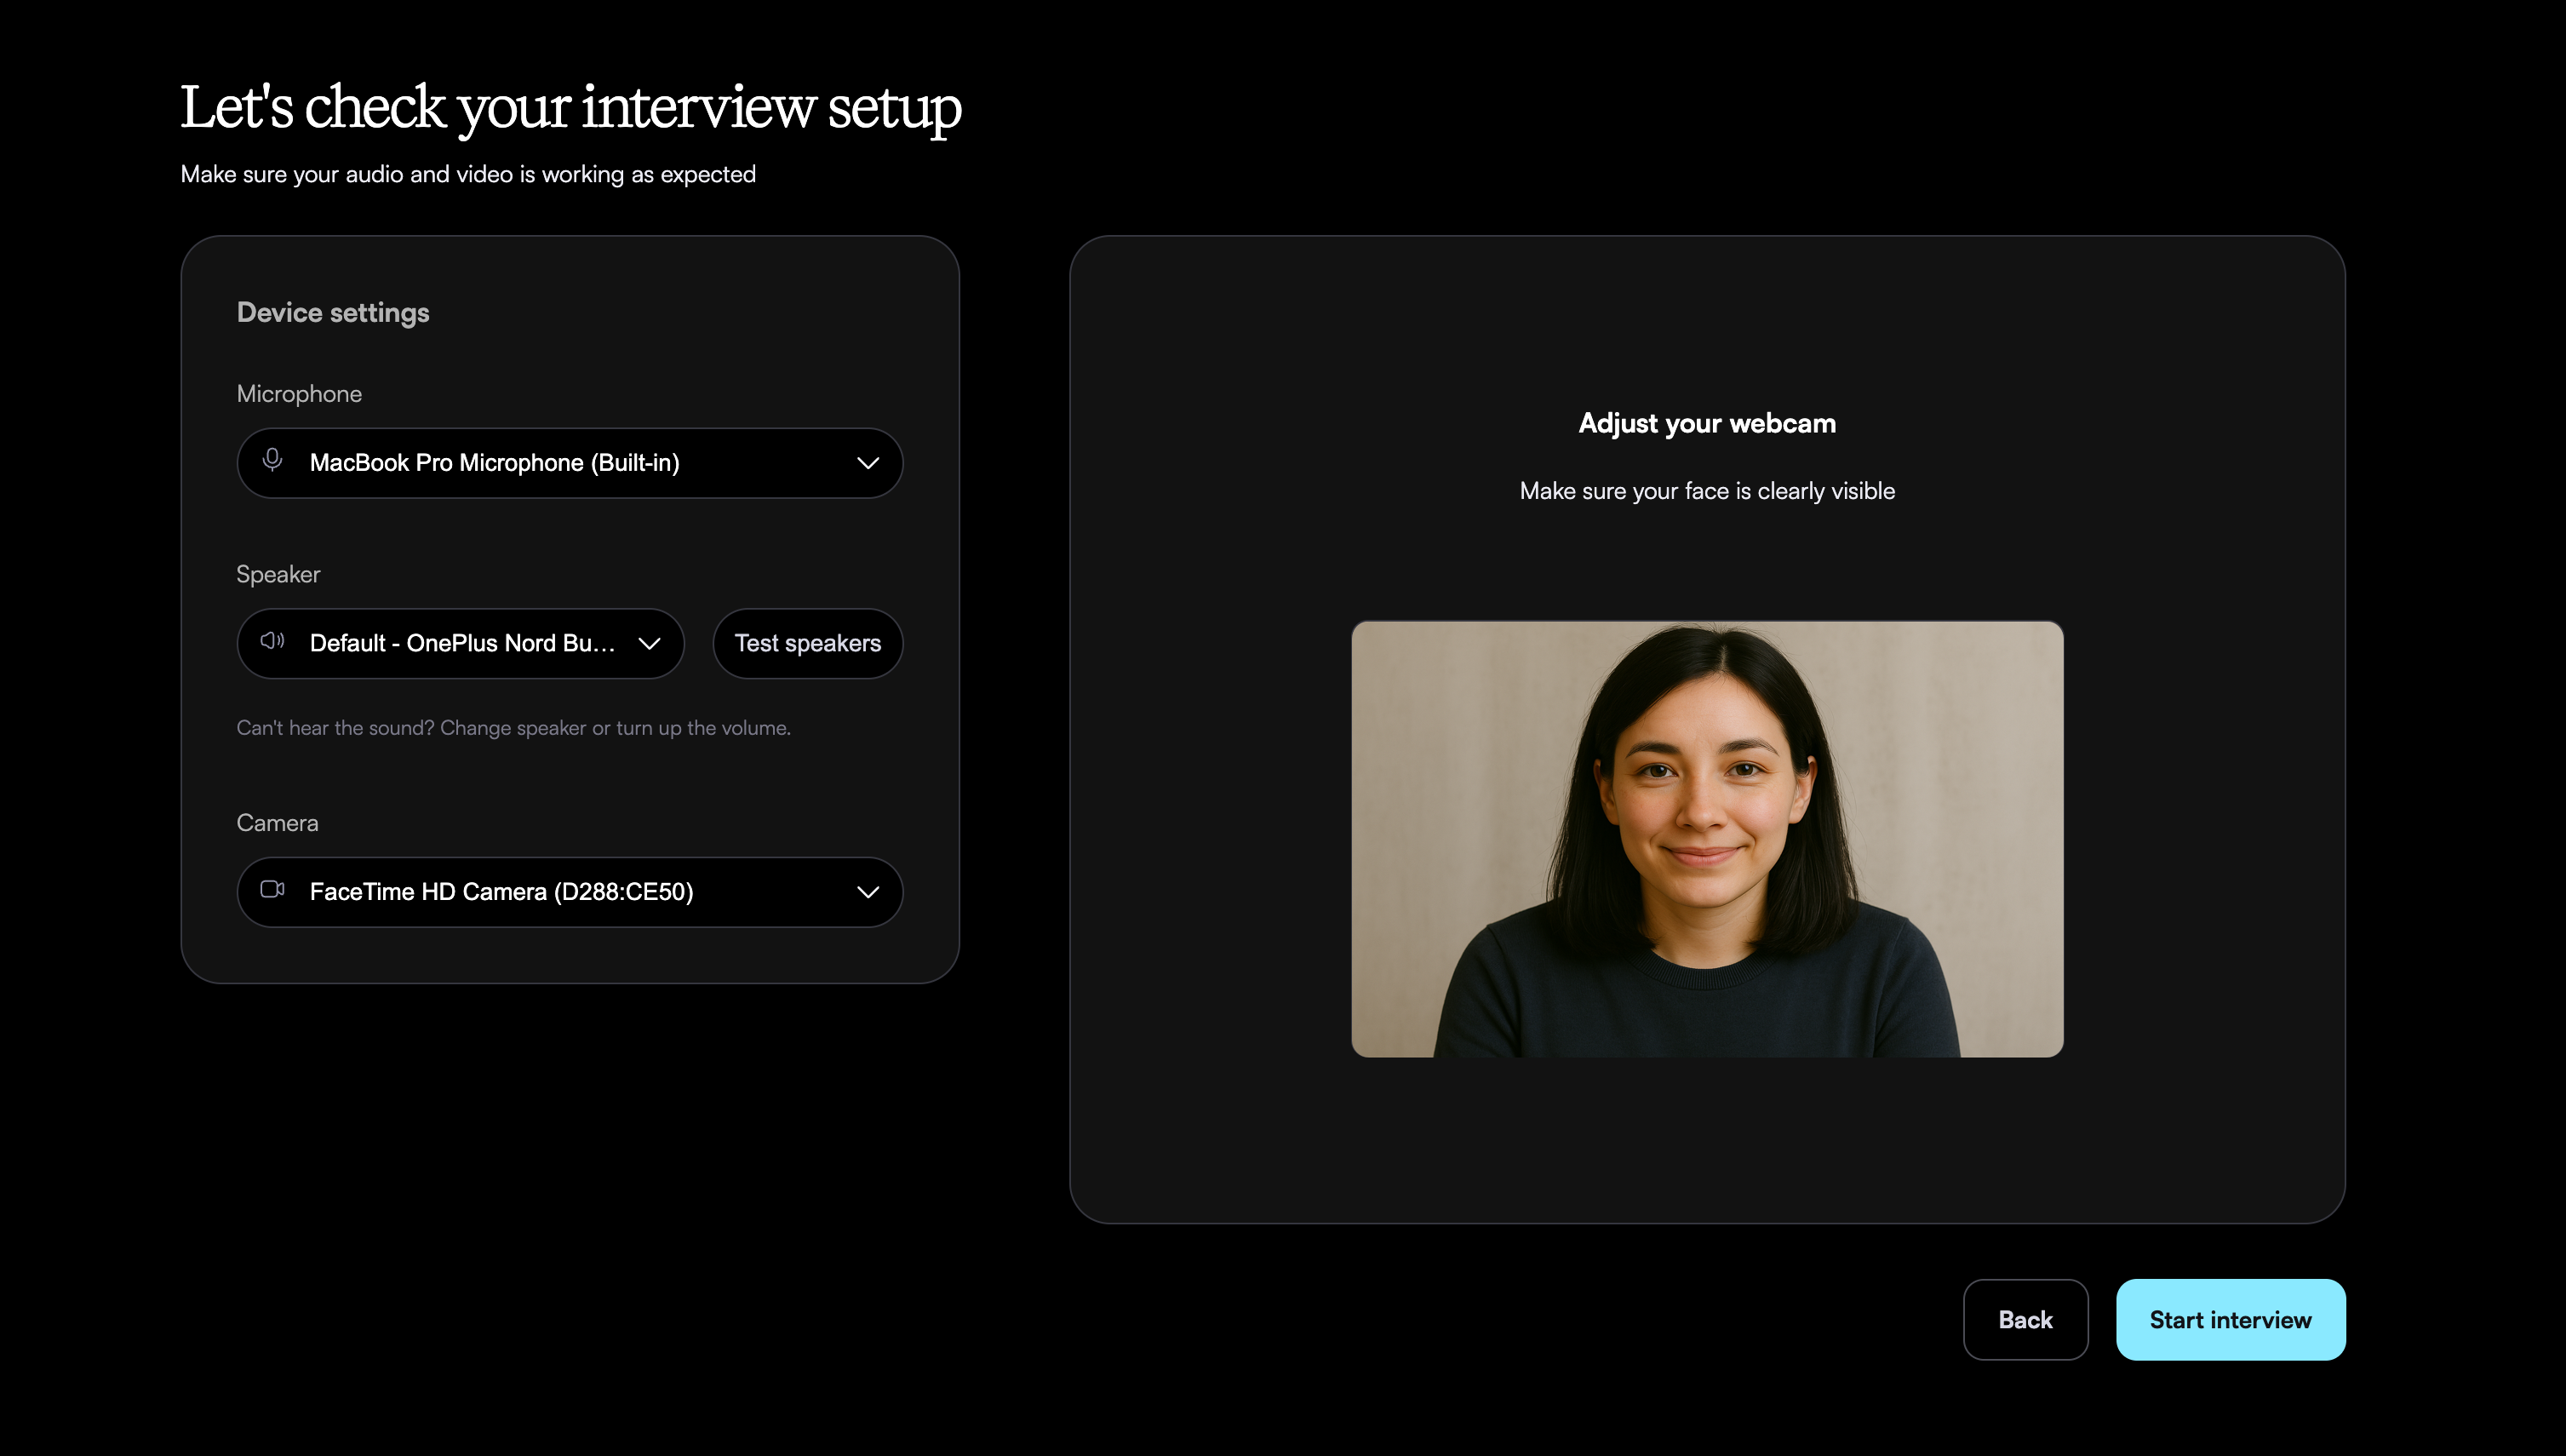Click the Adjust your webcam heading
2566x1456 pixels.
coord(1707,423)
